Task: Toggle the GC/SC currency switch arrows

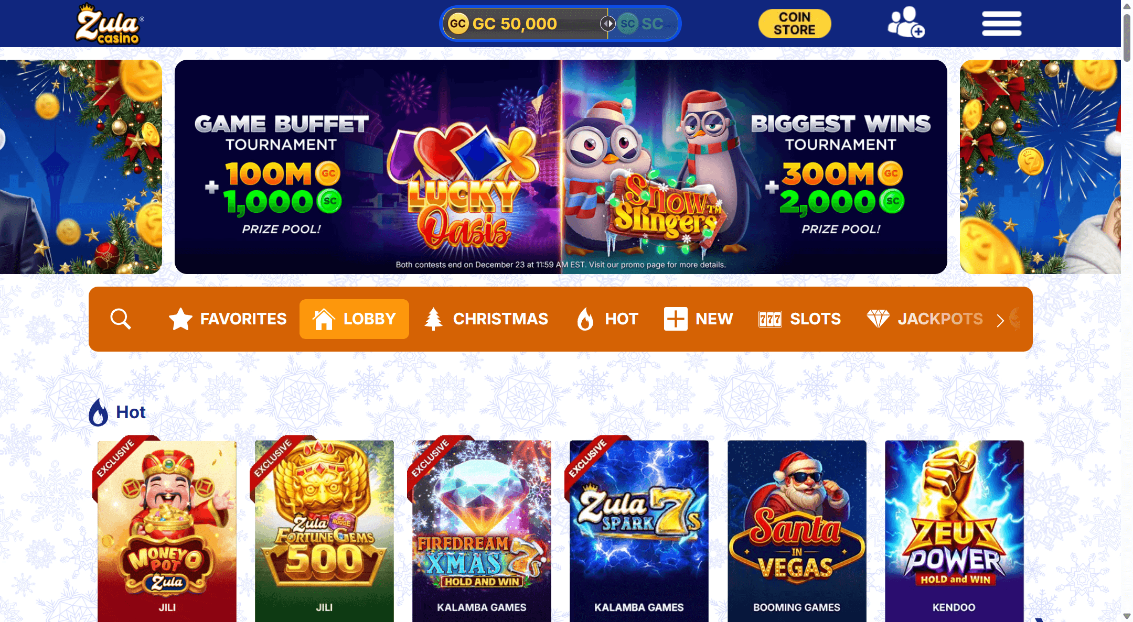Action: click(607, 24)
